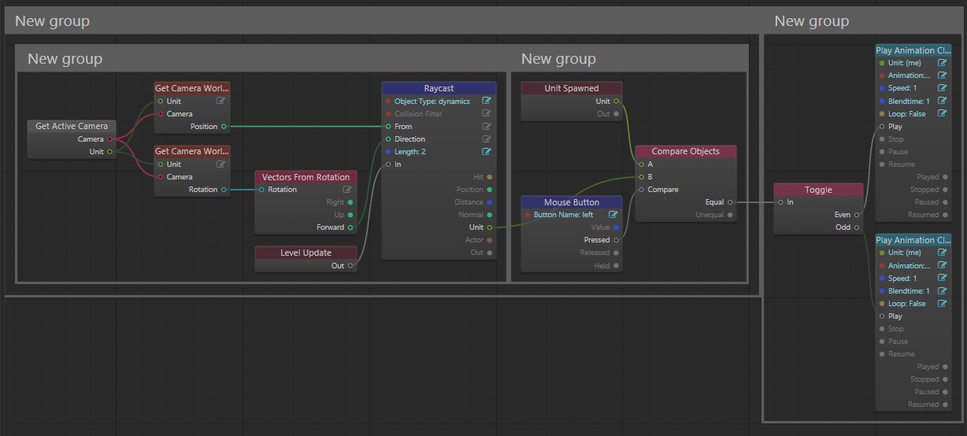This screenshot has height=436, width=967.
Task: Select the Mouse Button node title
Action: pyautogui.click(x=572, y=202)
